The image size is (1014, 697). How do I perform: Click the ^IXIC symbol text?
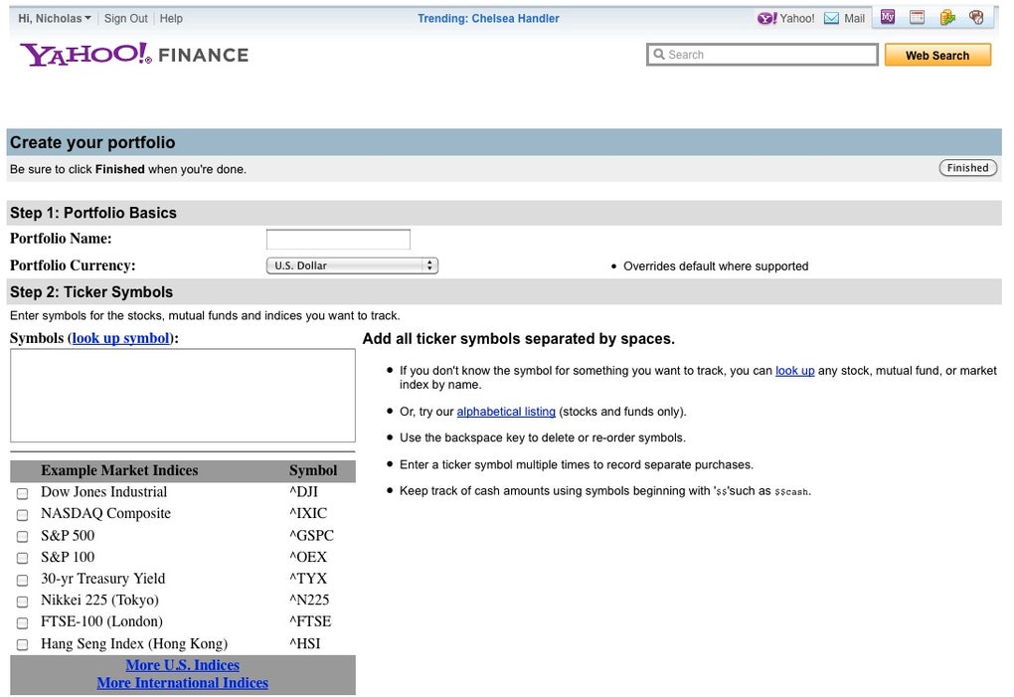pyautogui.click(x=308, y=513)
